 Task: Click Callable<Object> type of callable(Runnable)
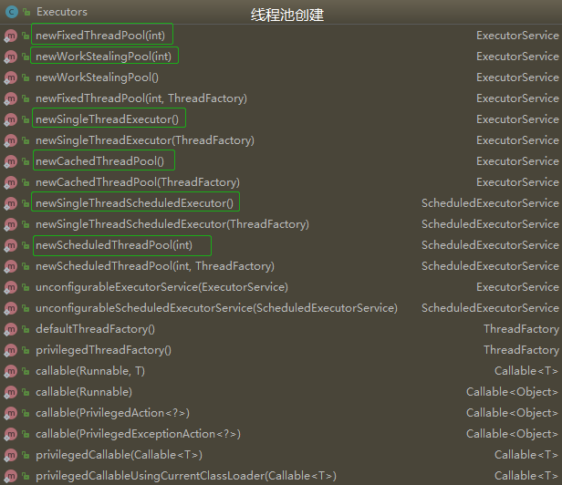tap(512, 391)
